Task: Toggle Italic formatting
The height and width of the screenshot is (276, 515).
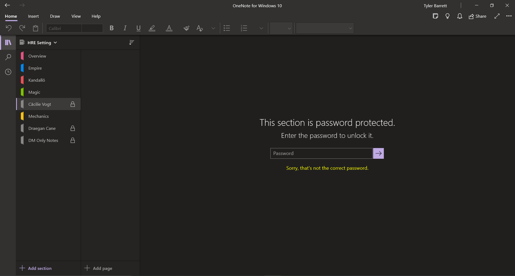Action: [125, 28]
